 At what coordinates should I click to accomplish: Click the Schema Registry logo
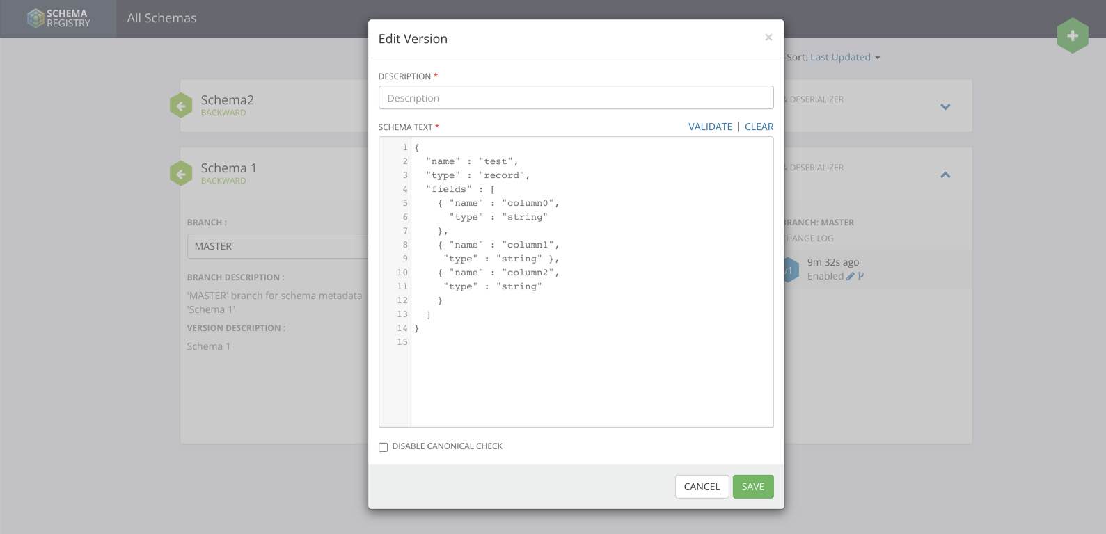58,18
